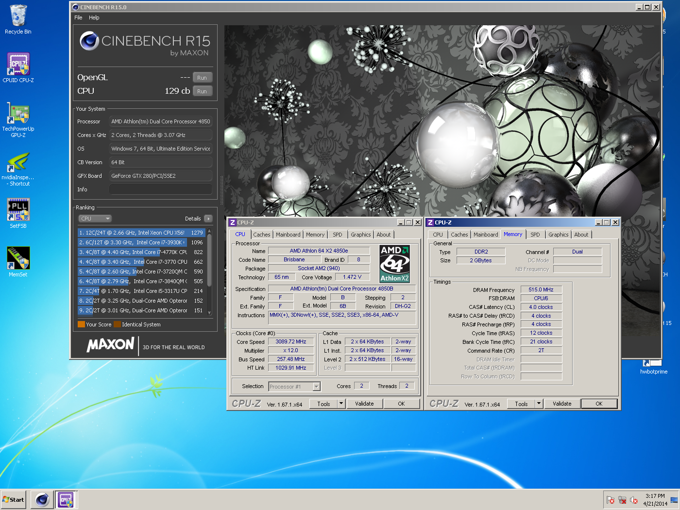Switch to Caches tab in left CPU-Z

[x=262, y=235]
